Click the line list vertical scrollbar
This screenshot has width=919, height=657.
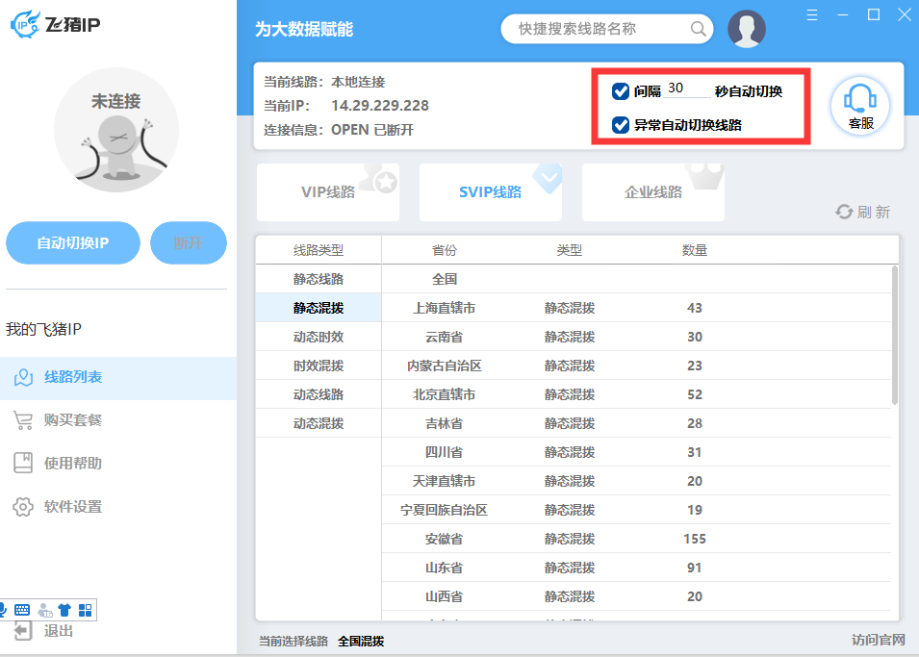tap(895, 337)
